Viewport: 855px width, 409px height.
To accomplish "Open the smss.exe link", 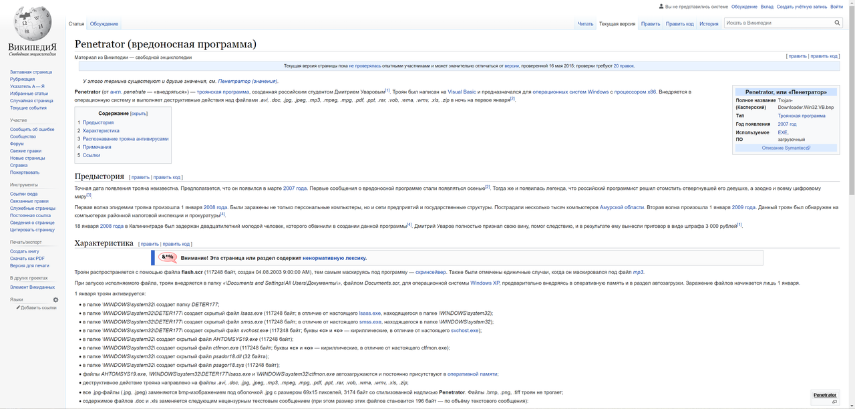I will click(x=370, y=321).
